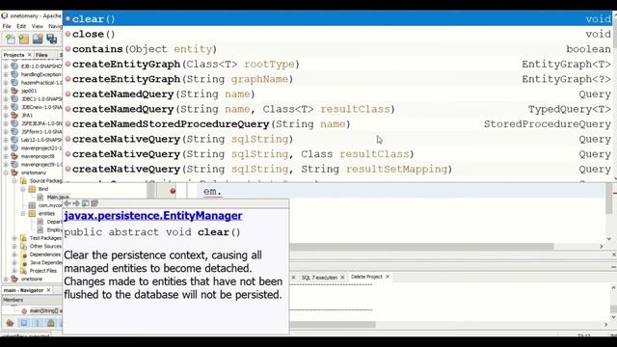Screen dimensions: 617x347
Task: Click the Save All toolbar icon
Action: tap(51, 39)
